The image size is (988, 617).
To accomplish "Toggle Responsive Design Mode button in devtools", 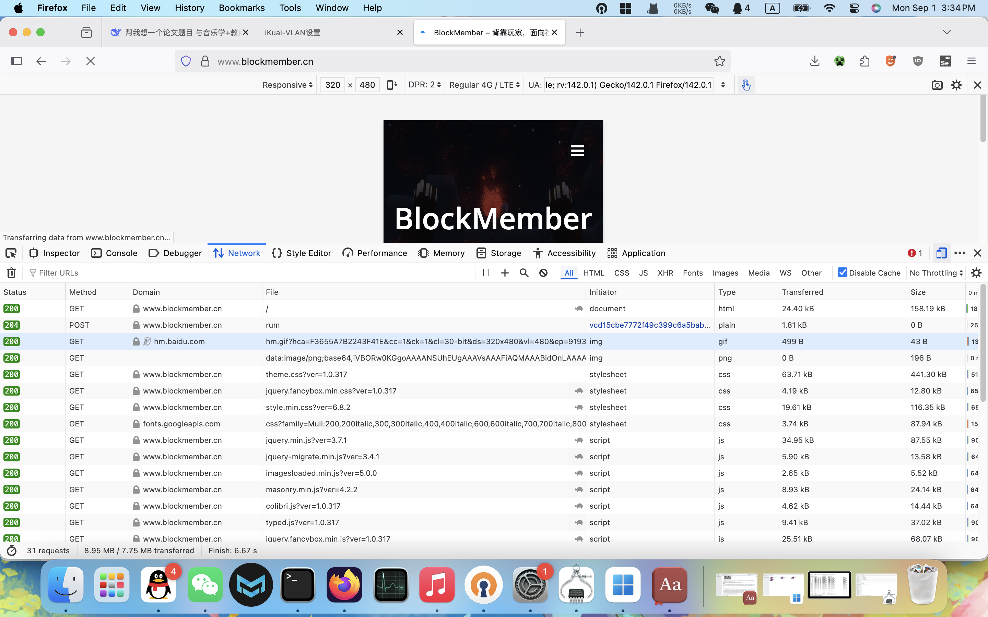I will tap(941, 253).
